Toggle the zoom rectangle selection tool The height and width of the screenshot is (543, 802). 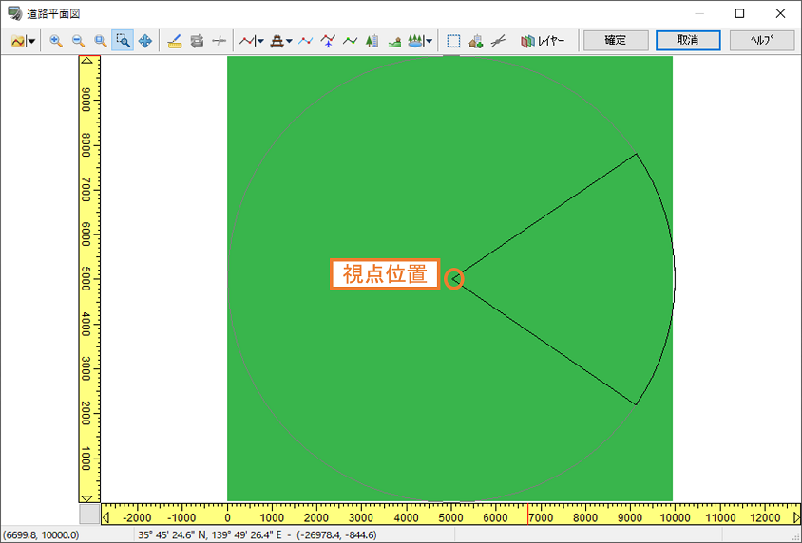tap(123, 41)
